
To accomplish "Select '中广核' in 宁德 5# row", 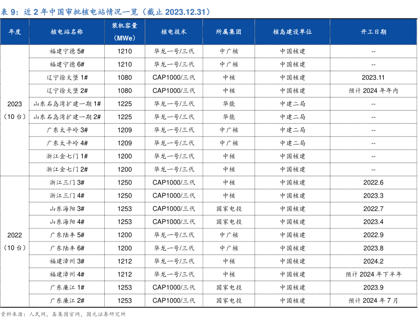I will (229, 51).
